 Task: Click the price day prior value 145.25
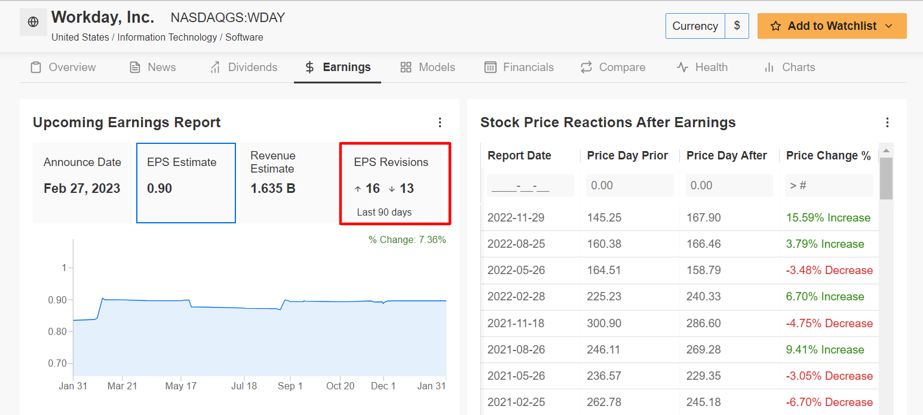[x=604, y=218]
